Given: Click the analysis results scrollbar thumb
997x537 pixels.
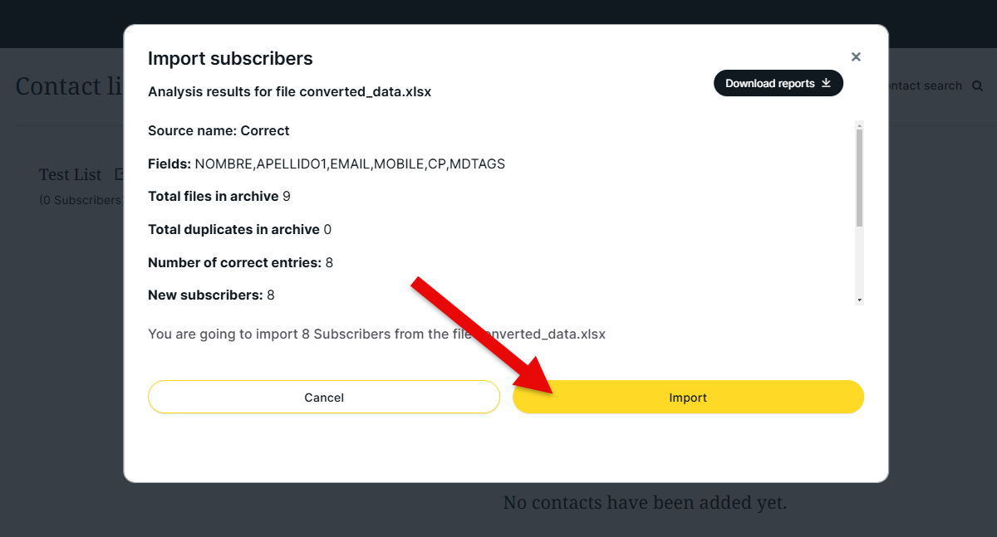Looking at the screenshot, I should pos(859,178).
